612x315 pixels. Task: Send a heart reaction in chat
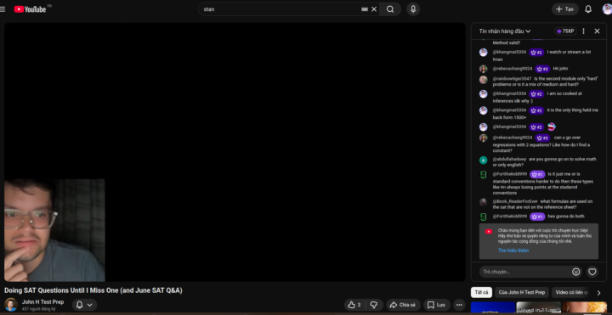point(592,272)
